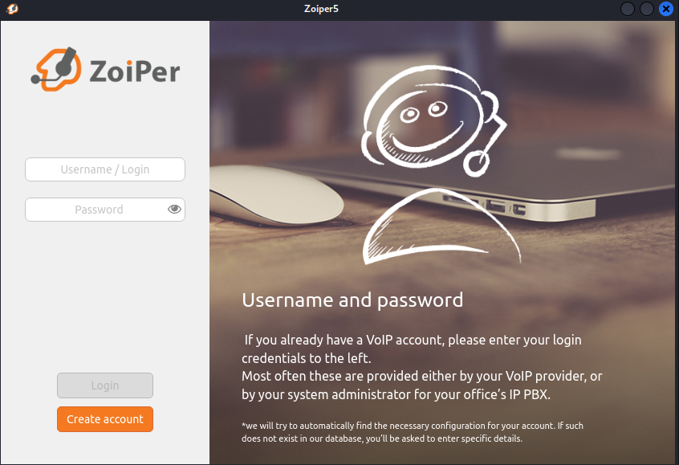
Task: Maximize the window using the second dark circle
Action: point(647,9)
